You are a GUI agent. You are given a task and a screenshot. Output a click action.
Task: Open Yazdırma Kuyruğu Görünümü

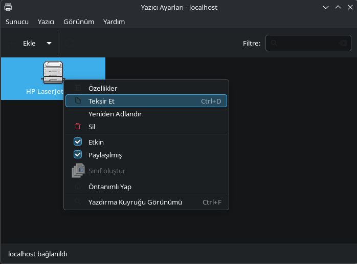point(146,202)
